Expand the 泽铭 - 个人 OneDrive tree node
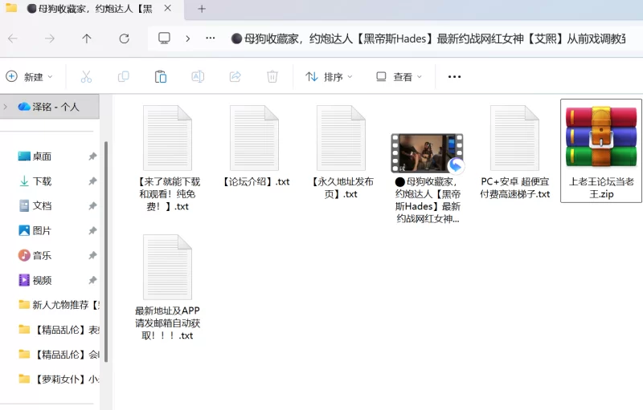This screenshot has height=410, width=643. 6,107
